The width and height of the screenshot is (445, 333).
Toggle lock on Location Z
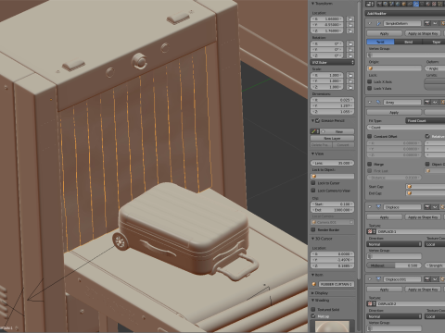(x=350, y=31)
